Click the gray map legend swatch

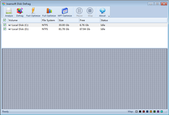[x=136, y=111]
